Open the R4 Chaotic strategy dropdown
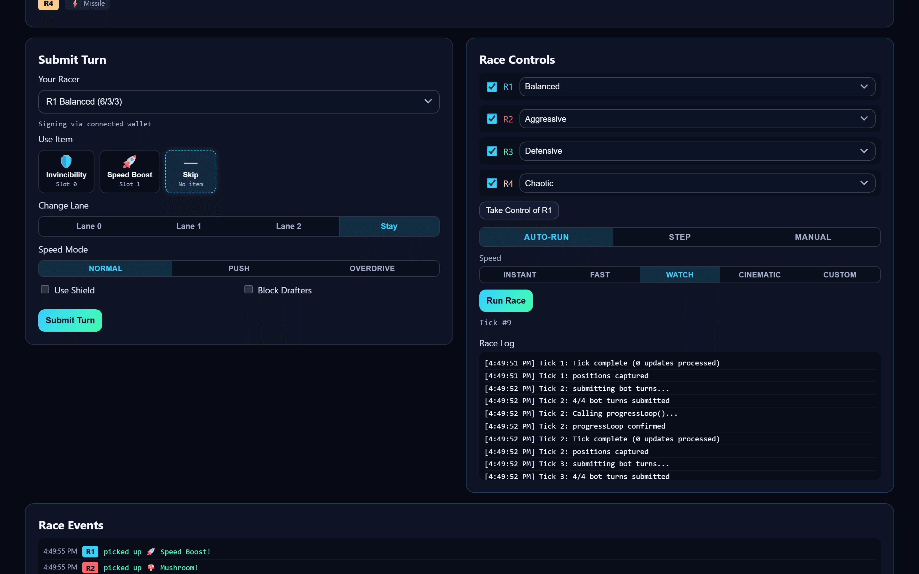The image size is (919, 574). pos(697,183)
